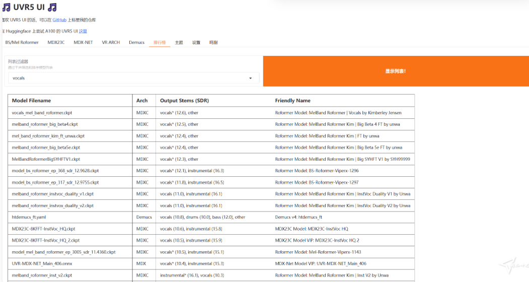Select model_mel_band_roformer_ep_3005_sdr_11.4360.ckpt cell
Screen dimensions: 529x282
click(x=70, y=252)
